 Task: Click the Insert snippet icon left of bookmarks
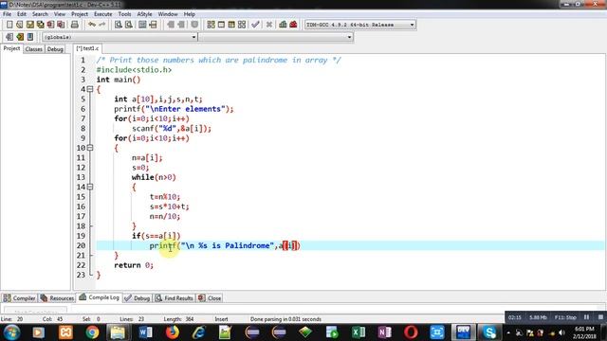(x=9, y=37)
